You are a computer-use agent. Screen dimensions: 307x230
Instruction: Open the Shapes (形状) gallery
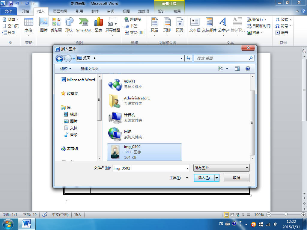point(69,26)
